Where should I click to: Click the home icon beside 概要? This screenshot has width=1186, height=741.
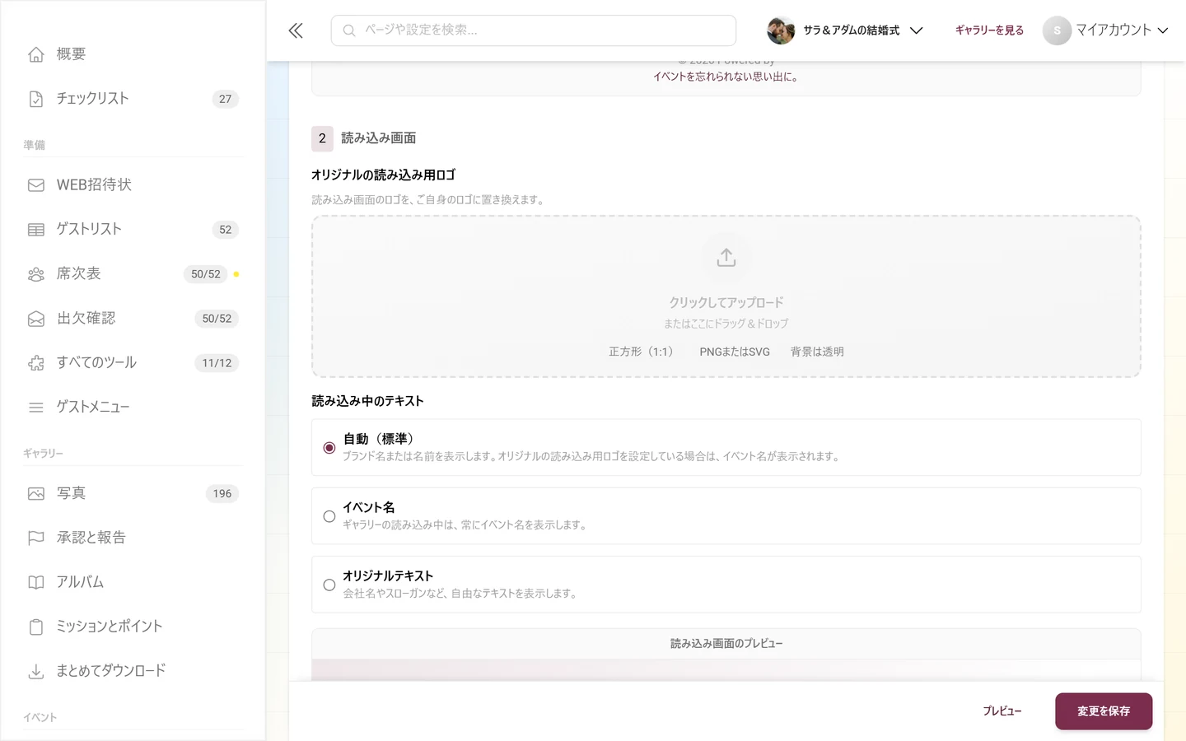pyautogui.click(x=36, y=54)
